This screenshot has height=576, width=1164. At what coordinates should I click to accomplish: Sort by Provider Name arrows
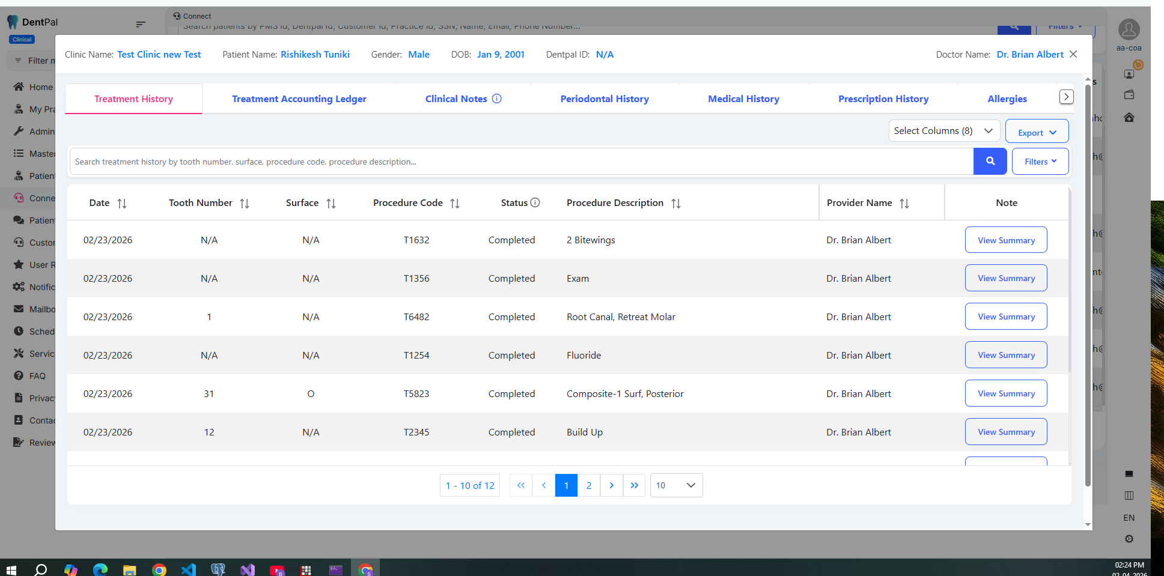point(904,204)
